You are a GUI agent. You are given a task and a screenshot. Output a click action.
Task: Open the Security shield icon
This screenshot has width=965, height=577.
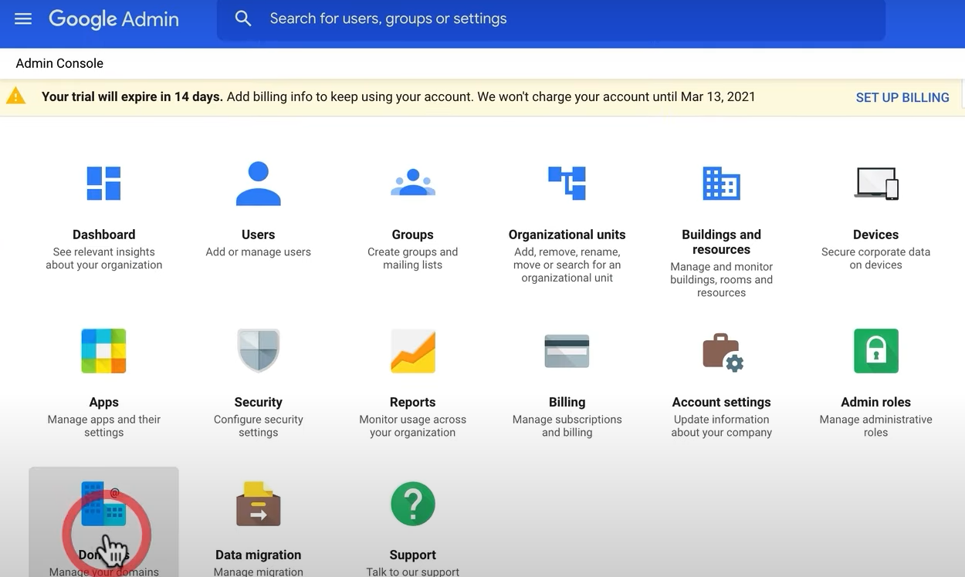258,350
